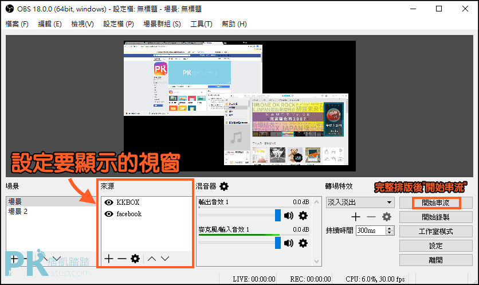Image resolution: width=479 pixels, height=285 pixels.
Task: Open transition properties gear icon
Action: click(387, 217)
